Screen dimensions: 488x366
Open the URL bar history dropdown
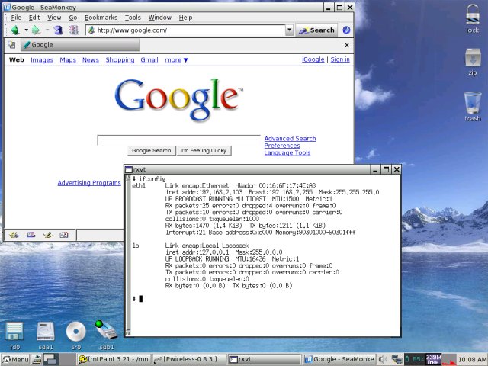(289, 30)
